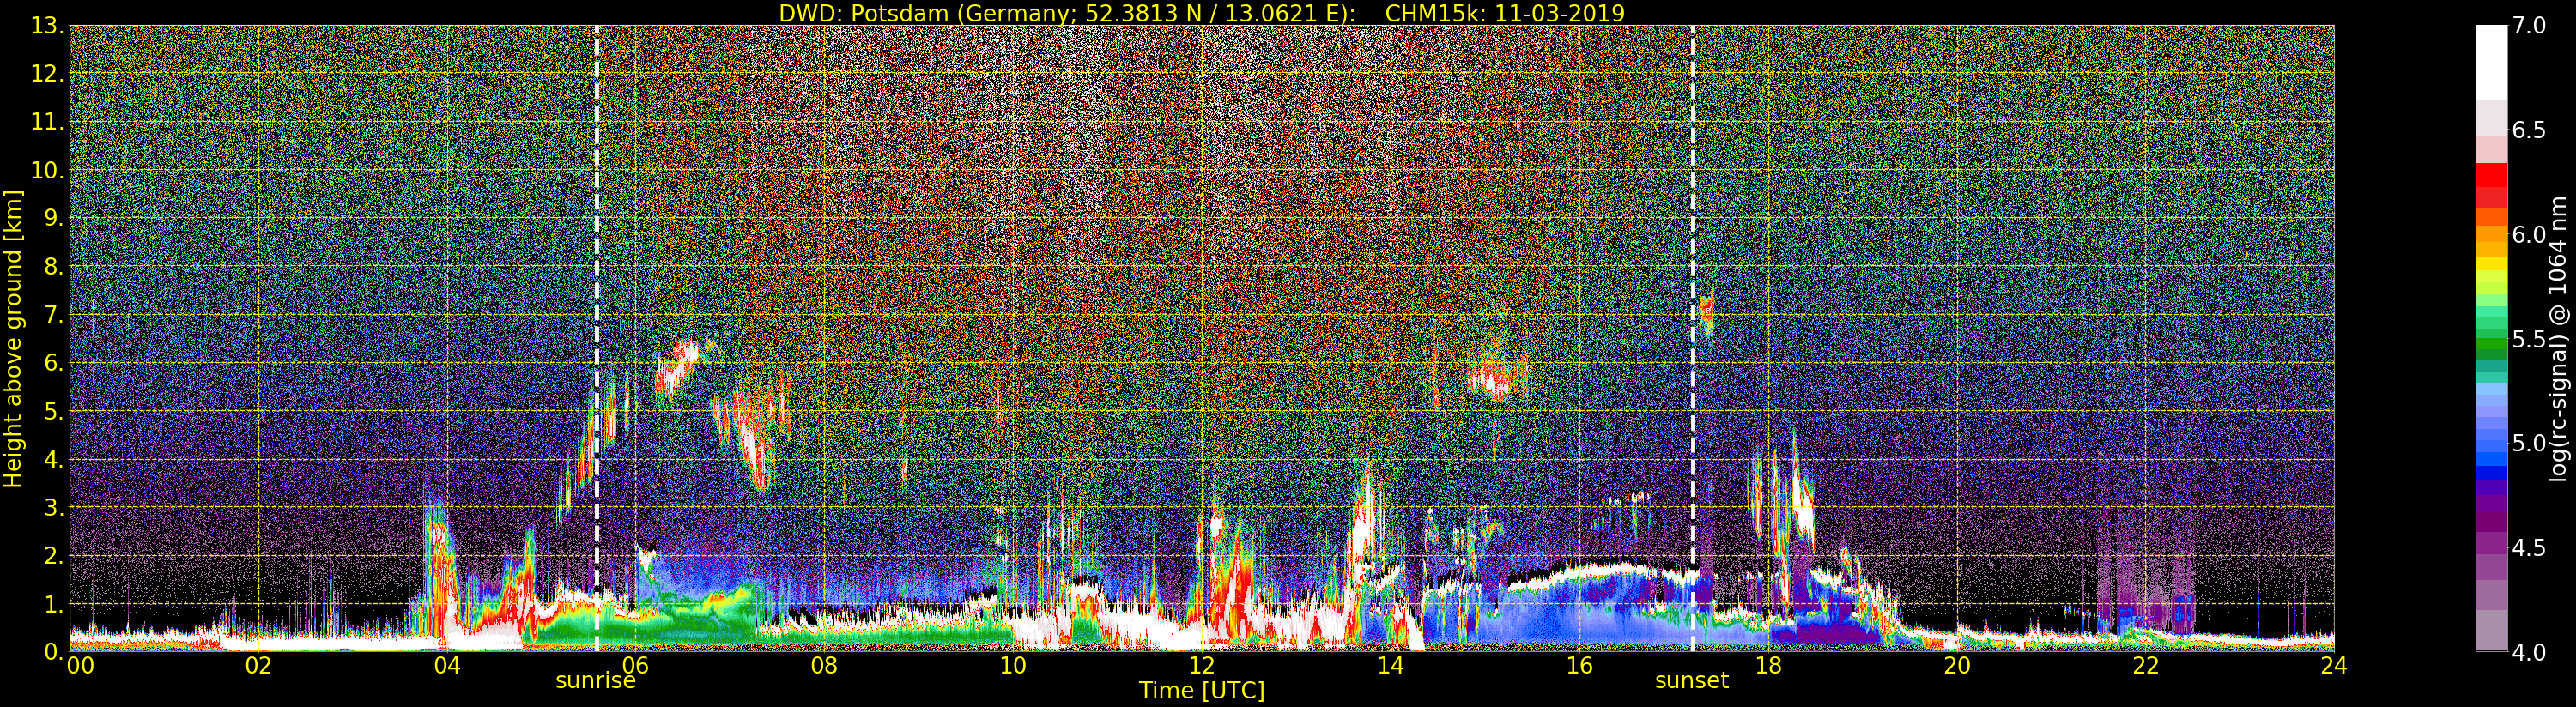2576x707 pixels.
Task: Click the colorbar value '4.5'
Action: point(2529,547)
